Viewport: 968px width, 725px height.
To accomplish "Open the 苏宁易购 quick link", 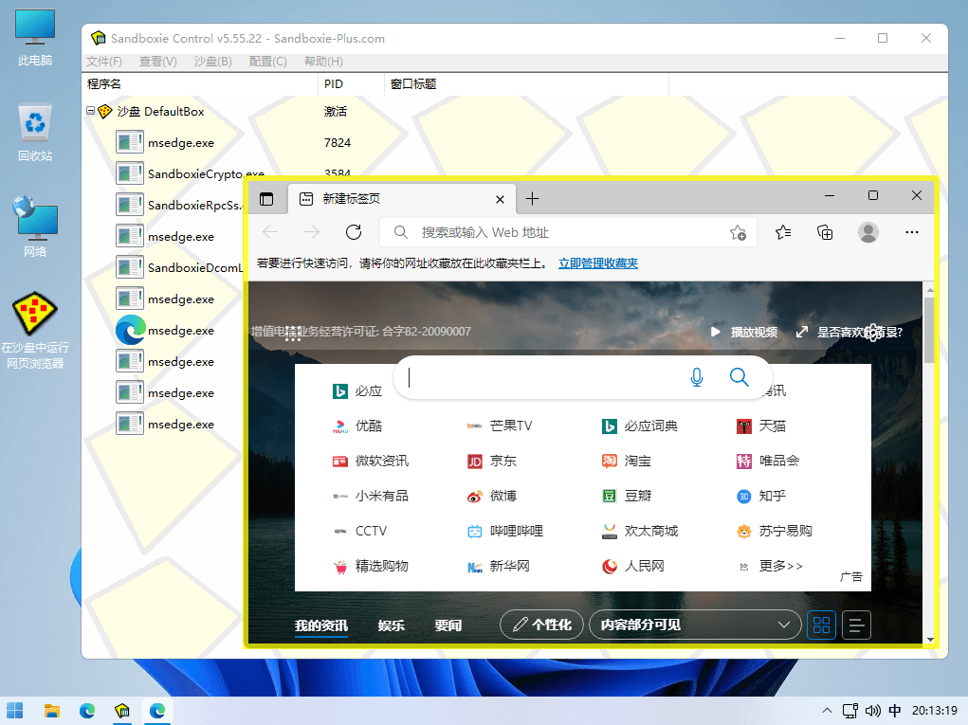I will point(775,532).
